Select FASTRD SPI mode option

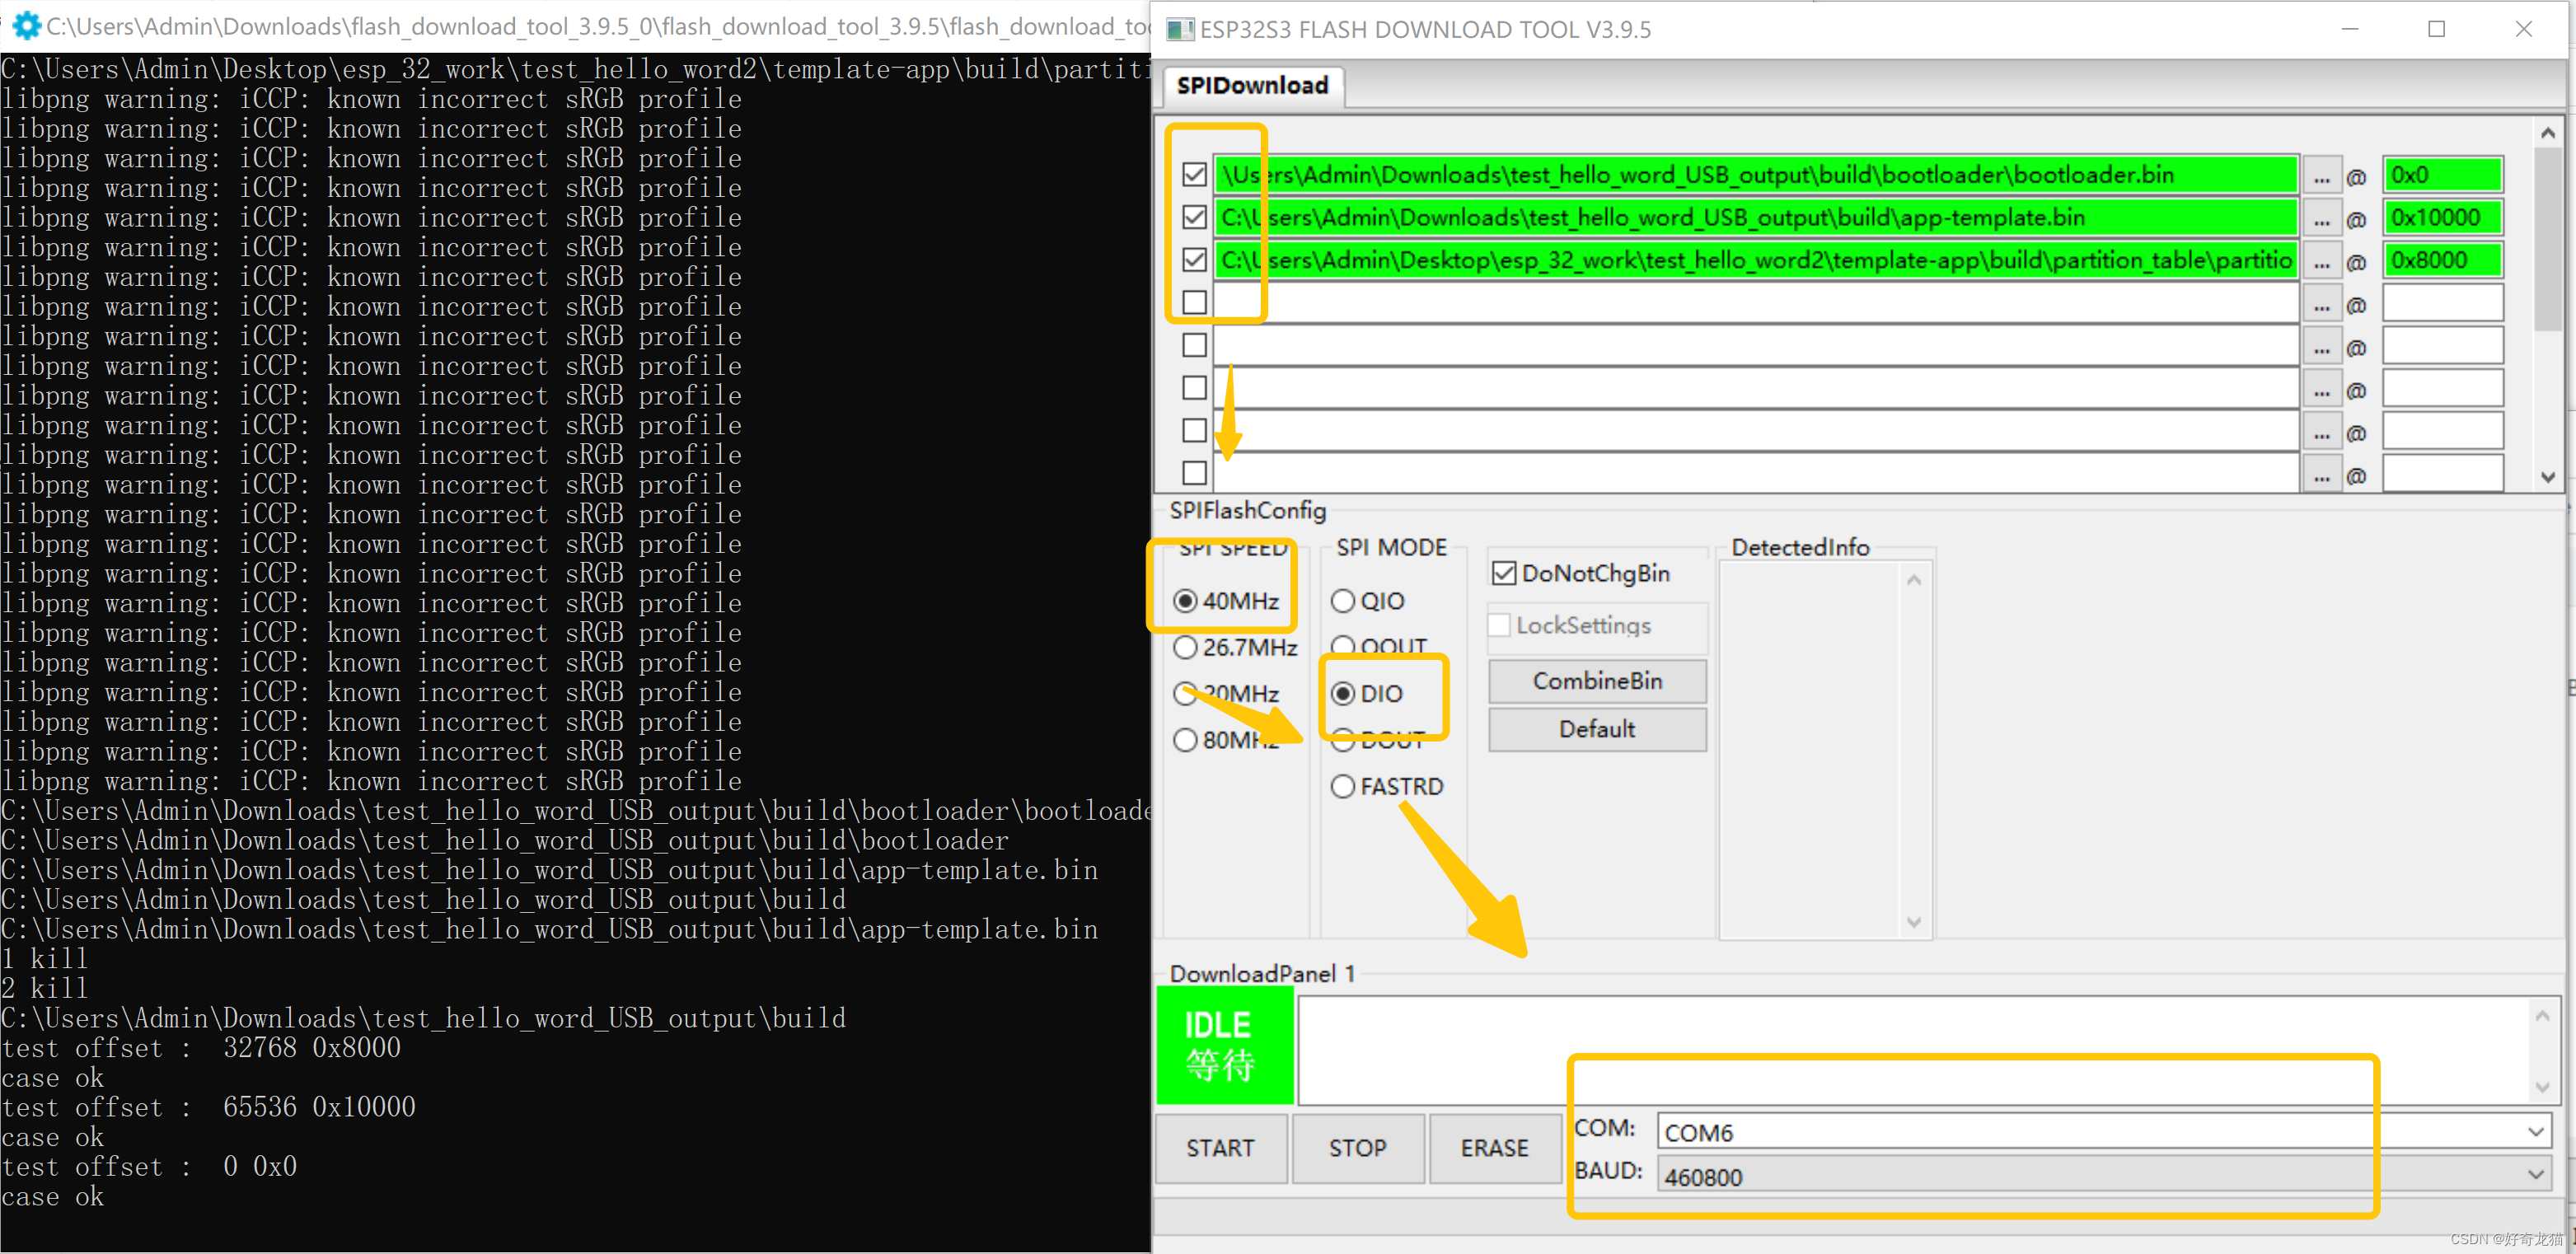[x=1343, y=787]
